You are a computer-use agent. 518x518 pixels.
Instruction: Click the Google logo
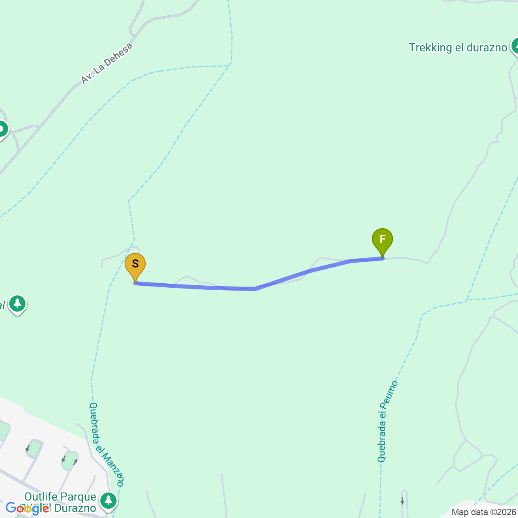pos(28,508)
